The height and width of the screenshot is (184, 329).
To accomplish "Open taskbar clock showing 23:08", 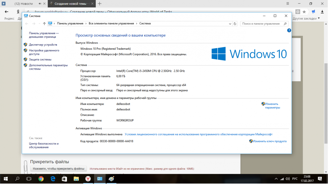I will click(307, 179).
